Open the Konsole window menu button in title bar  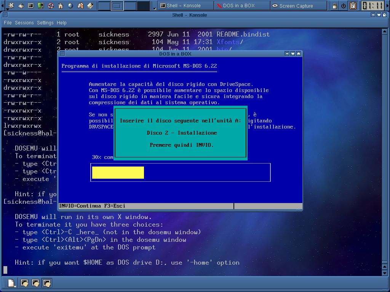pos(5,15)
